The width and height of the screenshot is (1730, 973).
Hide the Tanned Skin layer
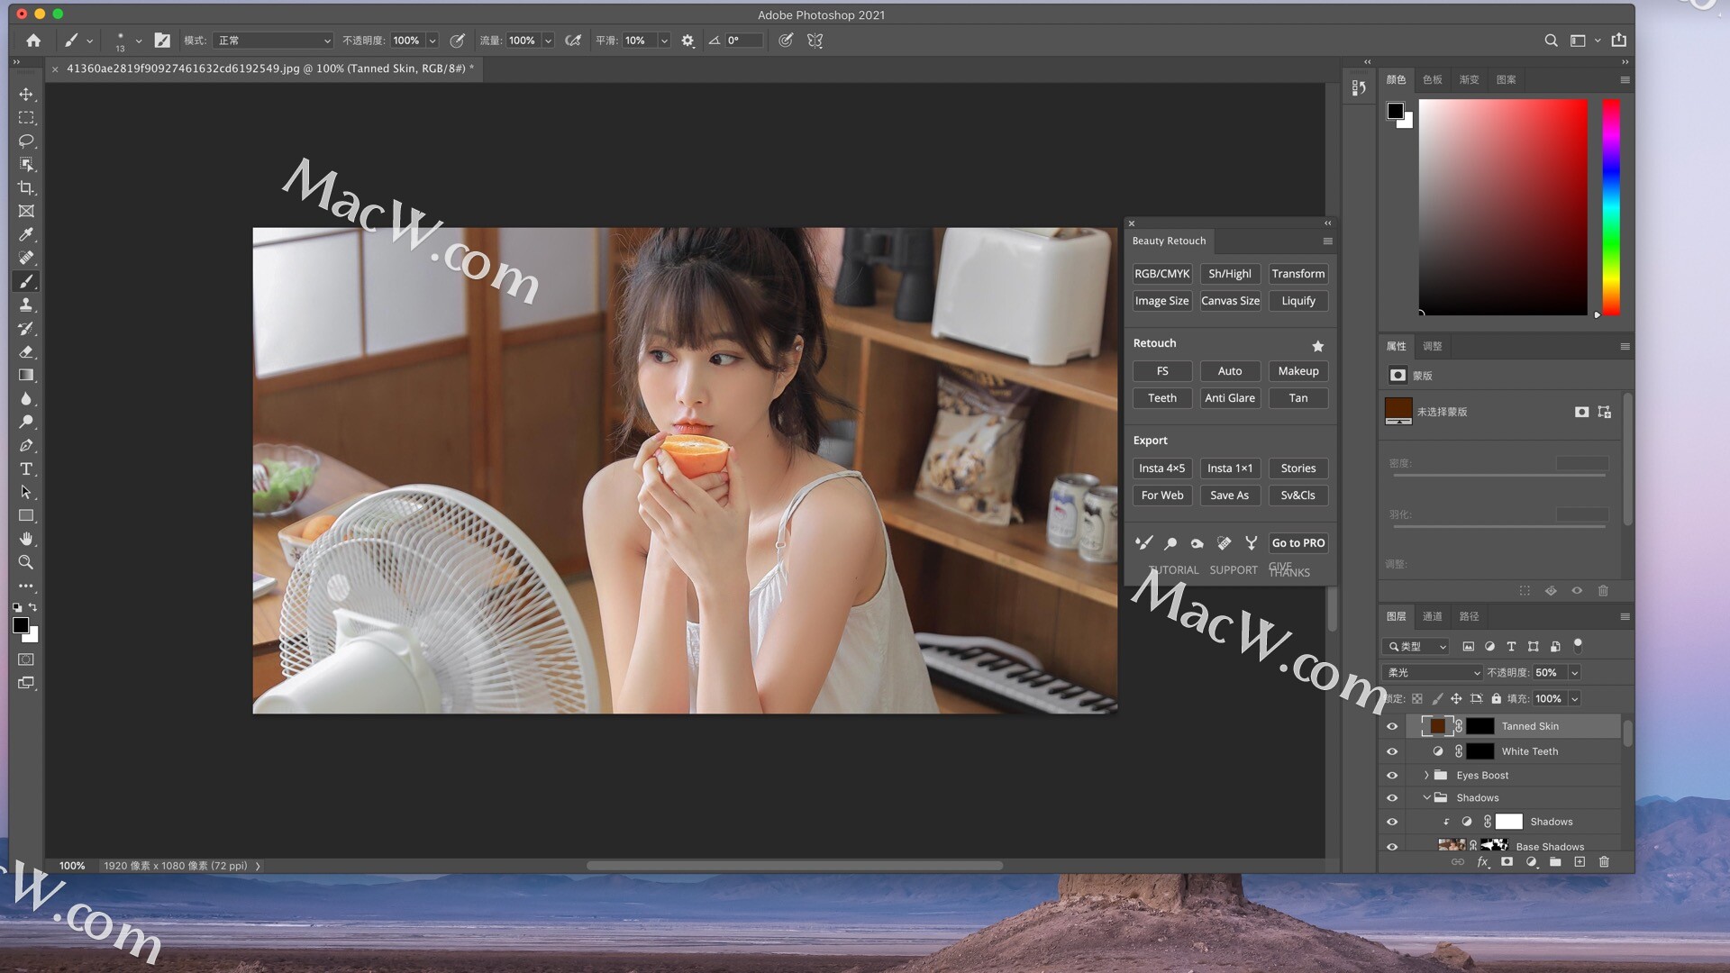click(1392, 726)
